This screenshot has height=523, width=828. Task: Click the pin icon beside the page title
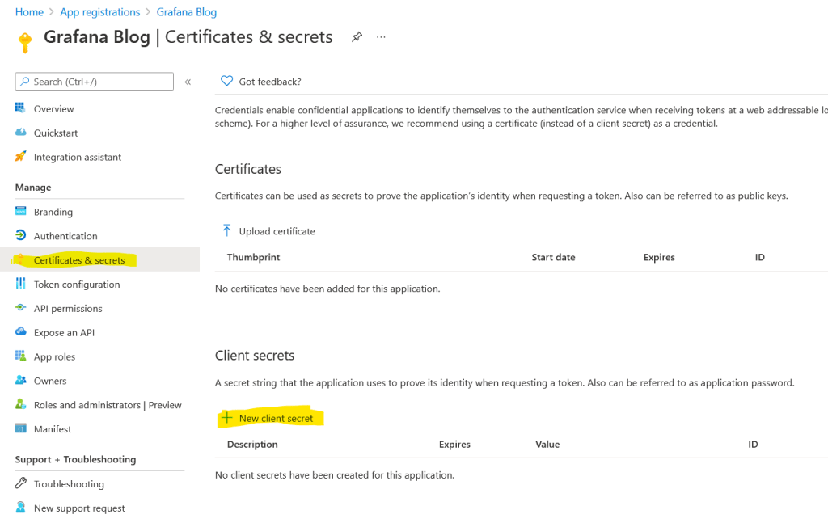(x=357, y=37)
